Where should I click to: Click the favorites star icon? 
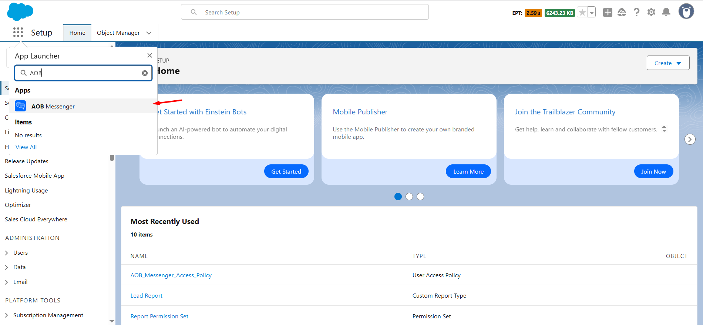click(x=582, y=13)
